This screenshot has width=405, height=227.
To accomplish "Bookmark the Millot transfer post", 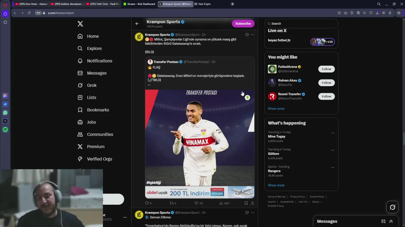I will coord(246,203).
